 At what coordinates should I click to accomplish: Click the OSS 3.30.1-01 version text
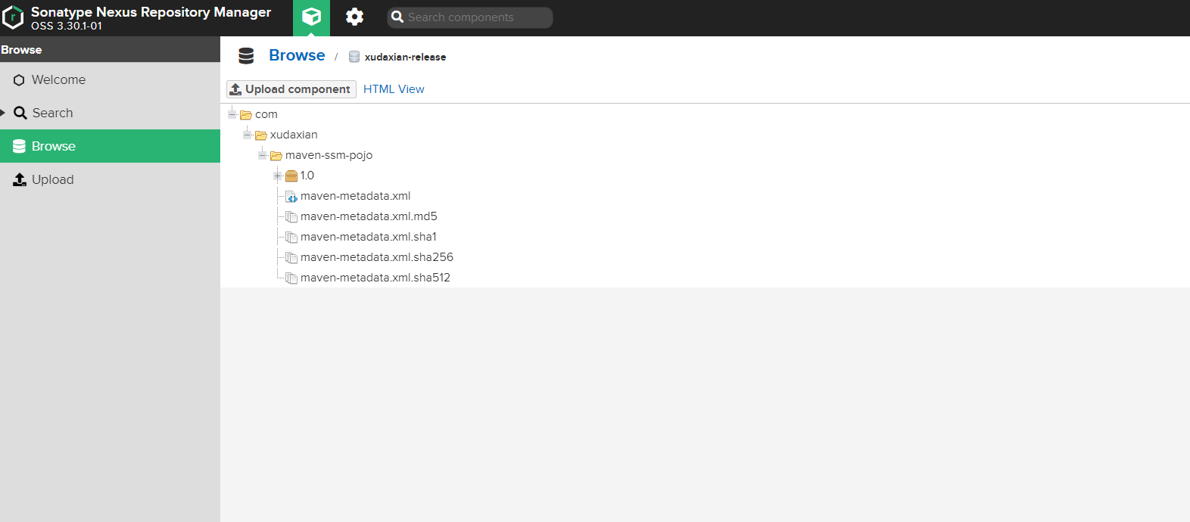pos(67,26)
